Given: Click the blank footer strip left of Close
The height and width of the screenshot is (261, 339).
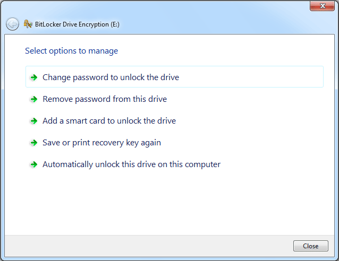Looking at the screenshot, I should pyautogui.click(x=149, y=246).
